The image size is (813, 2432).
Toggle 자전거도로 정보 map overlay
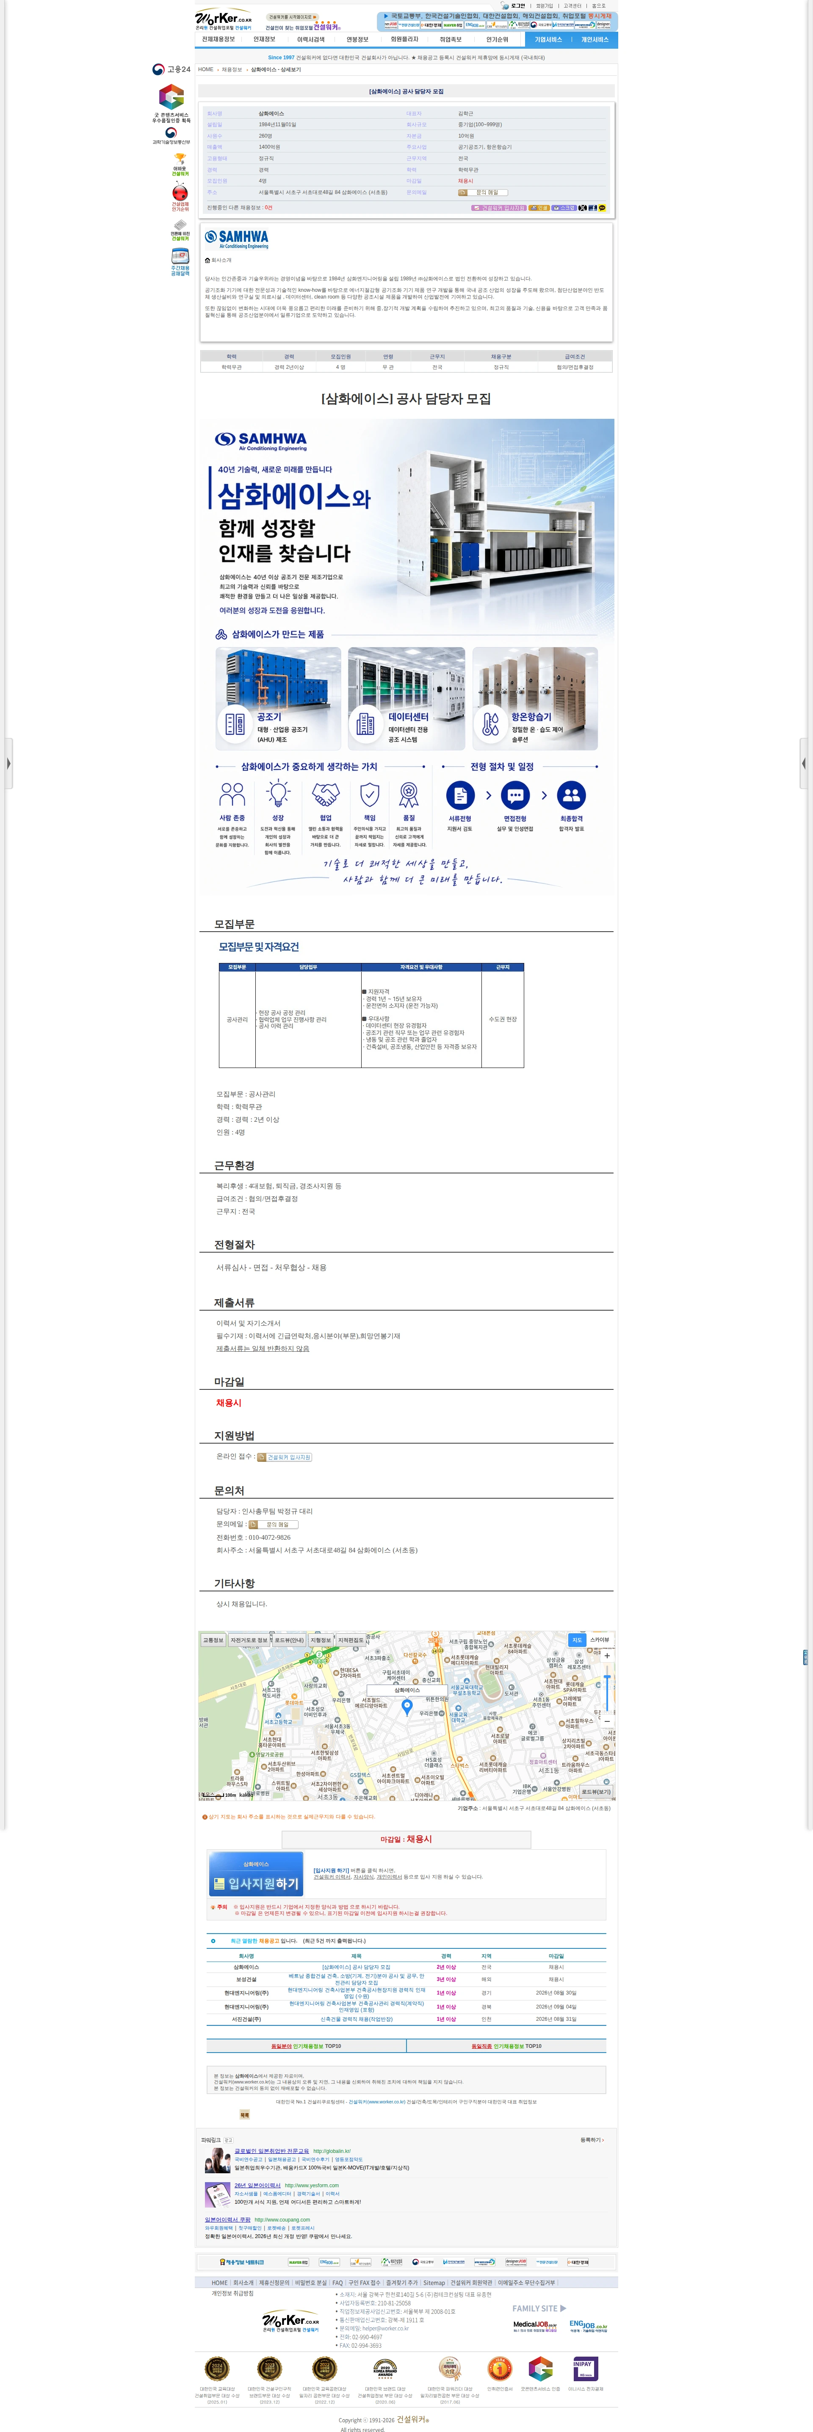tap(249, 1640)
